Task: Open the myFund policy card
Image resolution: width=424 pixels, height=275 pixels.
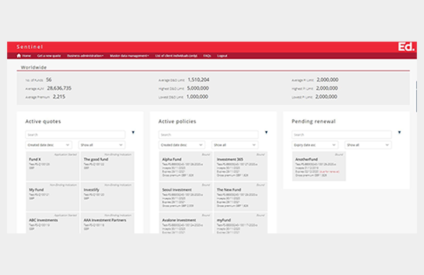Action: [x=240, y=223]
